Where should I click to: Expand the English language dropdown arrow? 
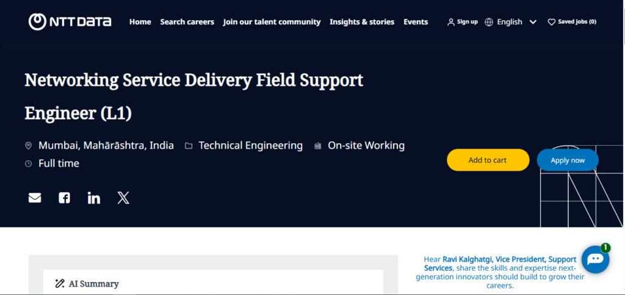pos(533,23)
